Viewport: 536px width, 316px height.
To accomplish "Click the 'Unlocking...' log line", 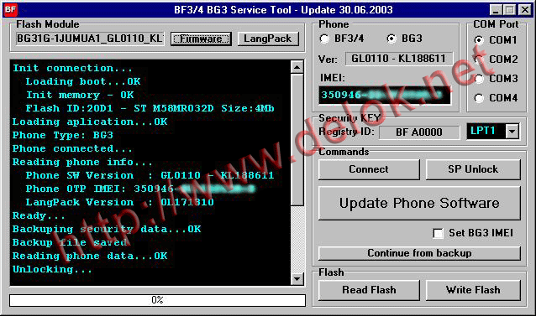I will 52,269.
